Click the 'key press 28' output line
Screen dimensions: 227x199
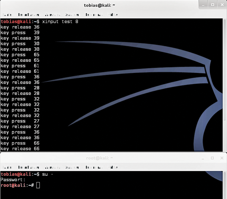pyautogui.click(x=20, y=88)
